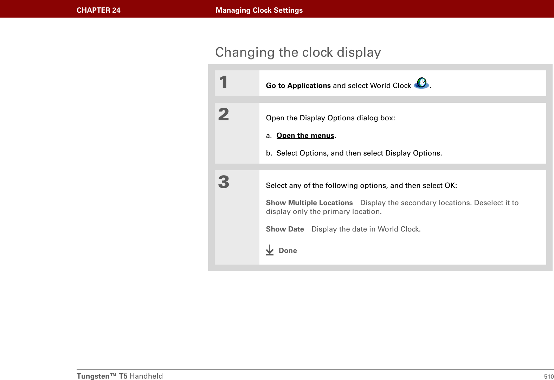
Task: Click page number 510 in the footer
Action: point(549,376)
